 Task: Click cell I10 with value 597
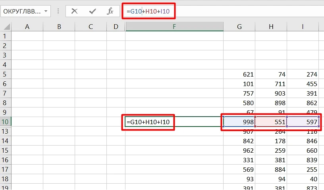[x=303, y=121]
